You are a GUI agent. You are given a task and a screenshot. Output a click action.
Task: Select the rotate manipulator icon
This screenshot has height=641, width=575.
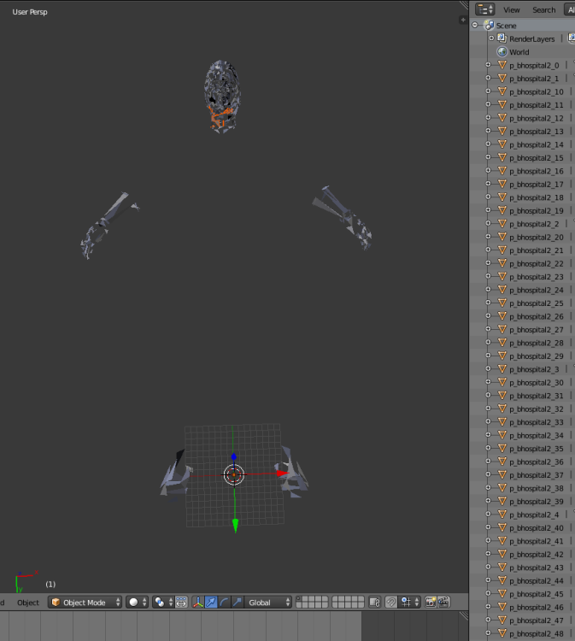pos(224,603)
